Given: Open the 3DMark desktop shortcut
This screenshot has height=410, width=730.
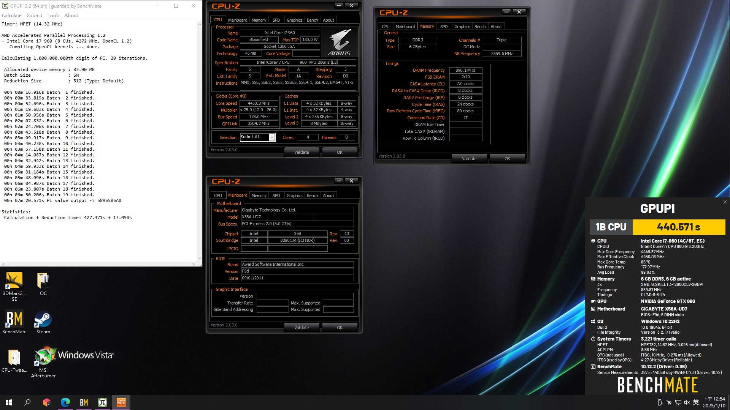Looking at the screenshot, I should pyautogui.click(x=14, y=287).
